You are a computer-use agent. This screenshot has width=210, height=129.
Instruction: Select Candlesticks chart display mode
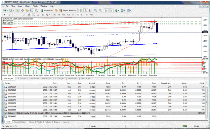tap(86, 10)
